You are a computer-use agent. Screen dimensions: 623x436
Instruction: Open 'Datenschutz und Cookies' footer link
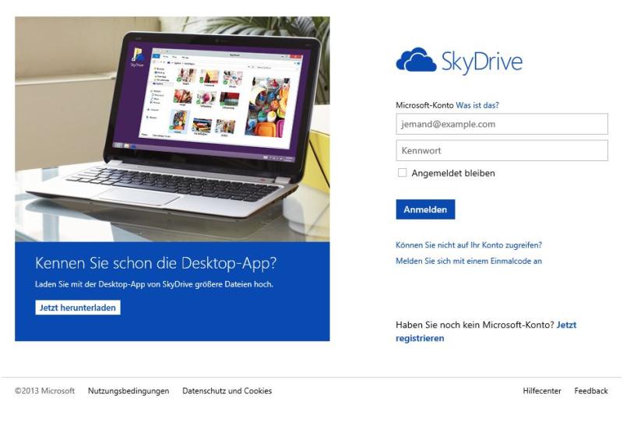click(x=227, y=391)
